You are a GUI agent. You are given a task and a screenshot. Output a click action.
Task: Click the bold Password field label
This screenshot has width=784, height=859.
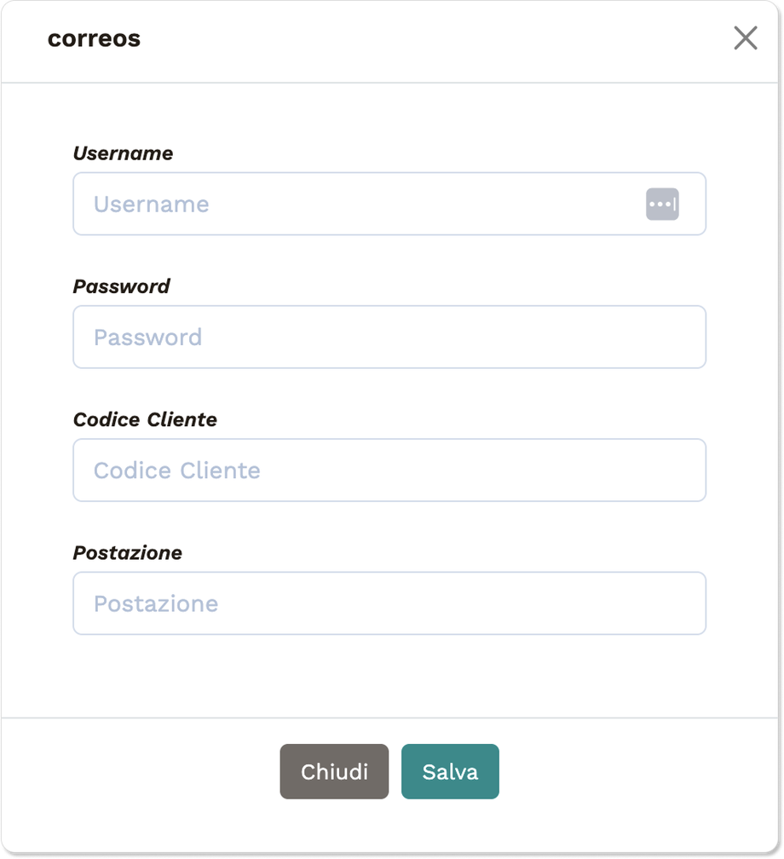pyautogui.click(x=121, y=286)
